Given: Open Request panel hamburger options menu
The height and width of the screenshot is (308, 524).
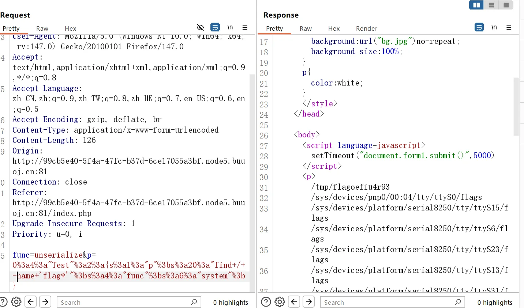Looking at the screenshot, I should (x=245, y=27).
